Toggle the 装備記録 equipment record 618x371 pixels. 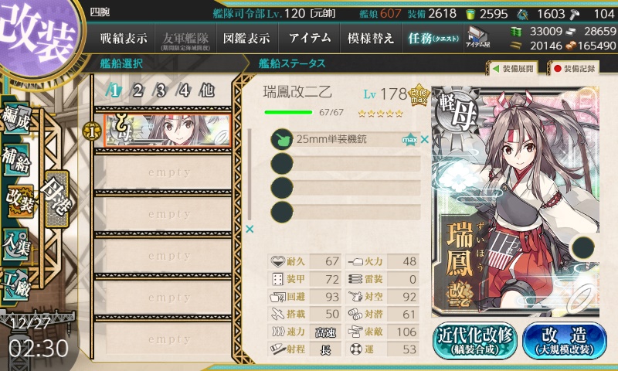pos(574,69)
